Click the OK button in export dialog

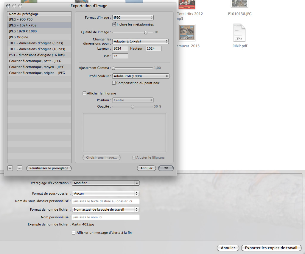click(x=166, y=168)
